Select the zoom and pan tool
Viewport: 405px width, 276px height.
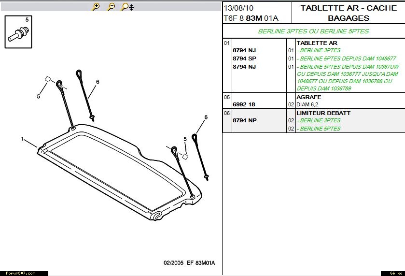coord(127,7)
